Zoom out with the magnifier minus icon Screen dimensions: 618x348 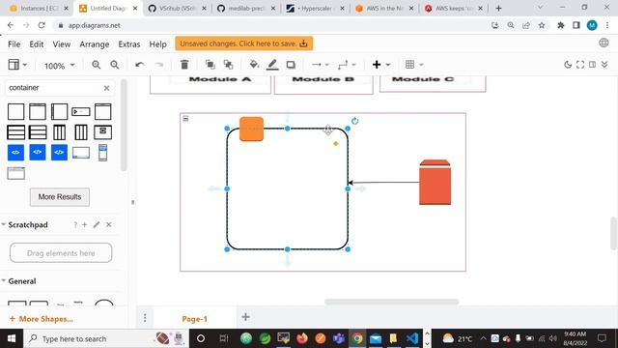[115, 65]
